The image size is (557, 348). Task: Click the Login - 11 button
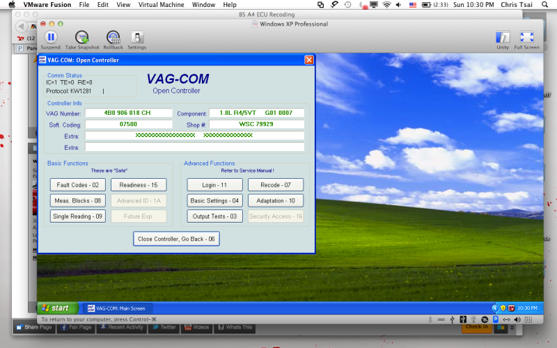214,185
